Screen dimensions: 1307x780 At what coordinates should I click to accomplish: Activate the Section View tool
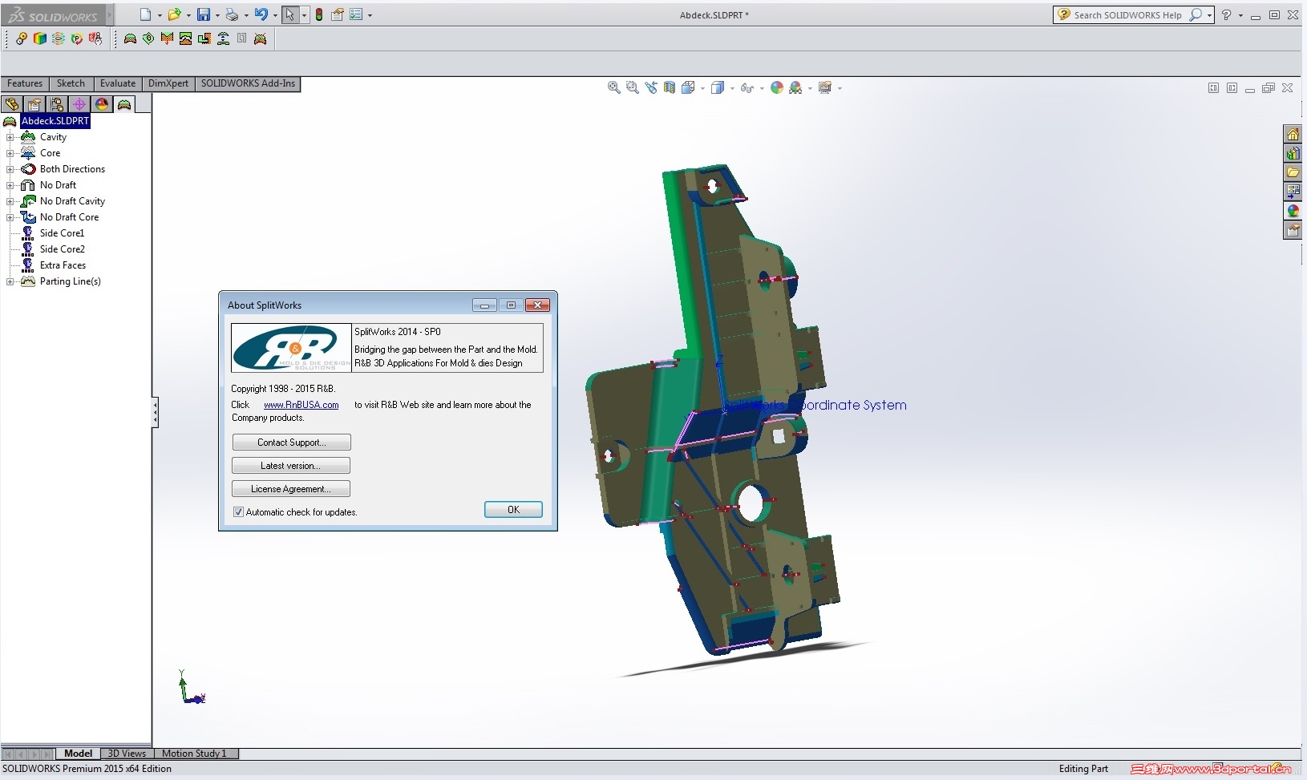[x=670, y=87]
